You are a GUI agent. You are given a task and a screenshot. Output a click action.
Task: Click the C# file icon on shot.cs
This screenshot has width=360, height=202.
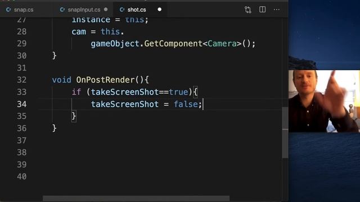tap(122, 10)
